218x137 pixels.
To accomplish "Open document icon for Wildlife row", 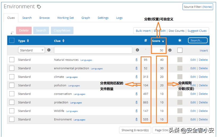I will point(137,111).
